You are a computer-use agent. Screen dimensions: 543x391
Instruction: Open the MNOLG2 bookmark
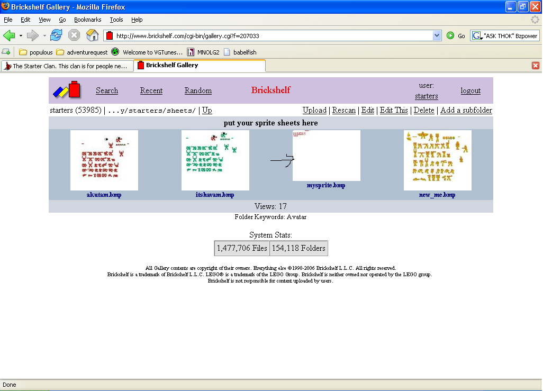[203, 52]
